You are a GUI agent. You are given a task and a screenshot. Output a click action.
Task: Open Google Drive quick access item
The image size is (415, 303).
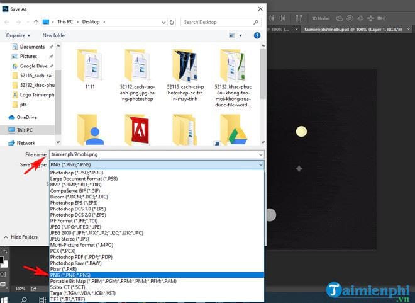click(33, 66)
